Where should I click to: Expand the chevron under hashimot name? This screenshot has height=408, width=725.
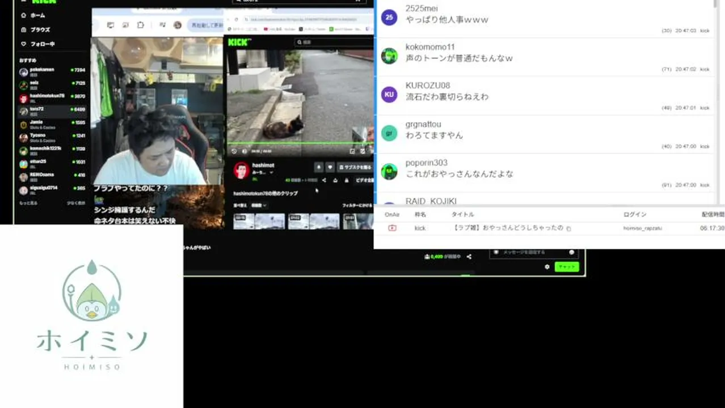pyautogui.click(x=271, y=172)
